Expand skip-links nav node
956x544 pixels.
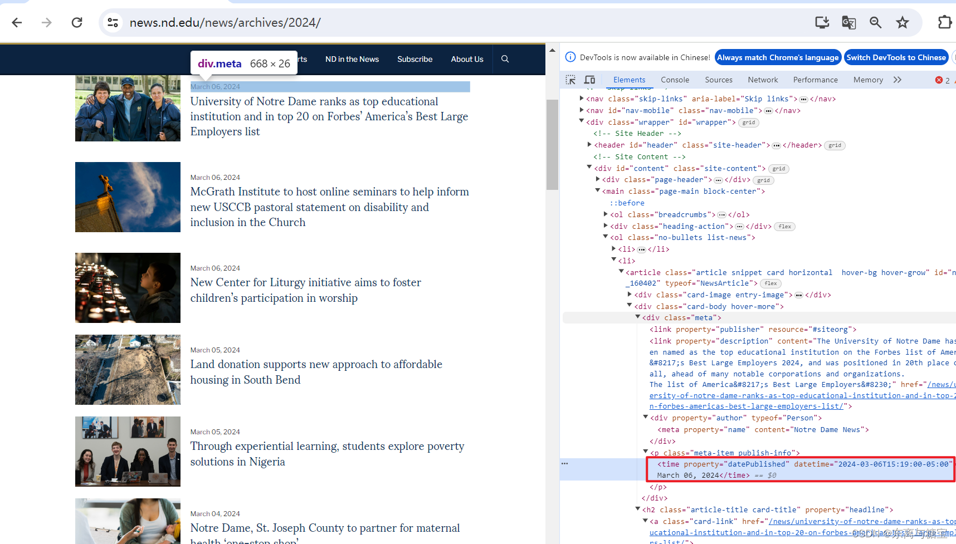582,99
